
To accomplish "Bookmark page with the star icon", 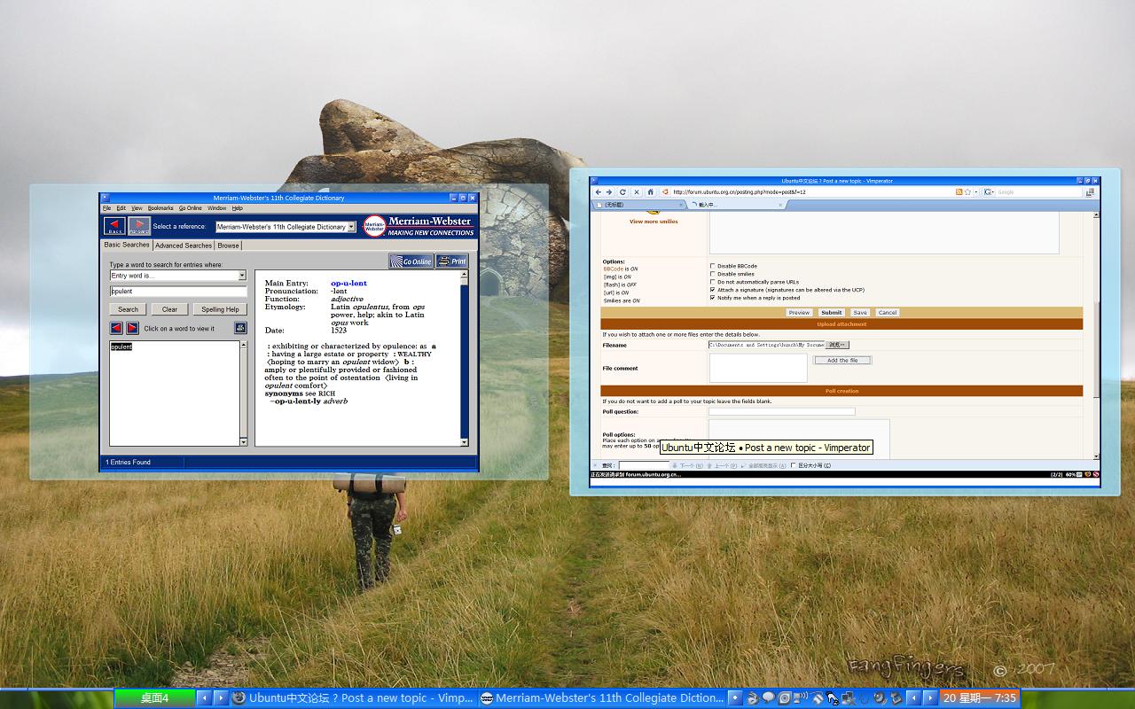I will pyautogui.click(x=967, y=191).
